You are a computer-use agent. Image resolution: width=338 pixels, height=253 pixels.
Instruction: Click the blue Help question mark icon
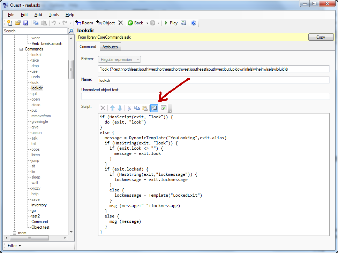[x=194, y=23]
